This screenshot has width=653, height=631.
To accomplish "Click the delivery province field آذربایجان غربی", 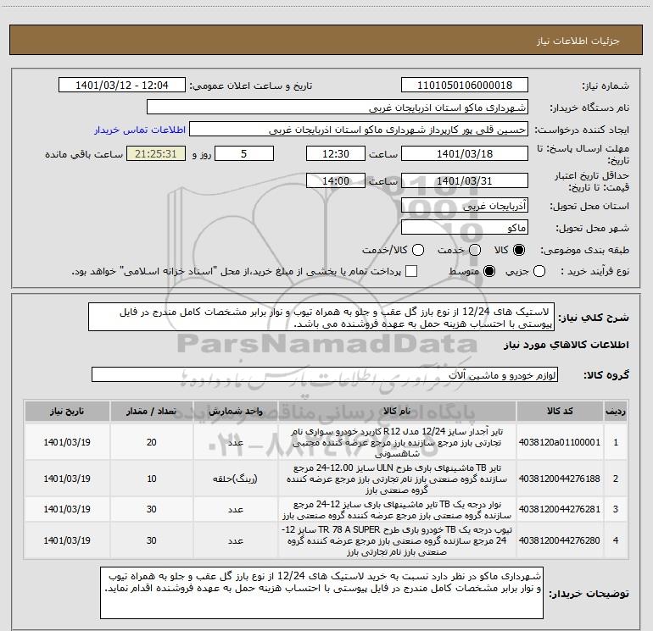I will click(x=465, y=206).
